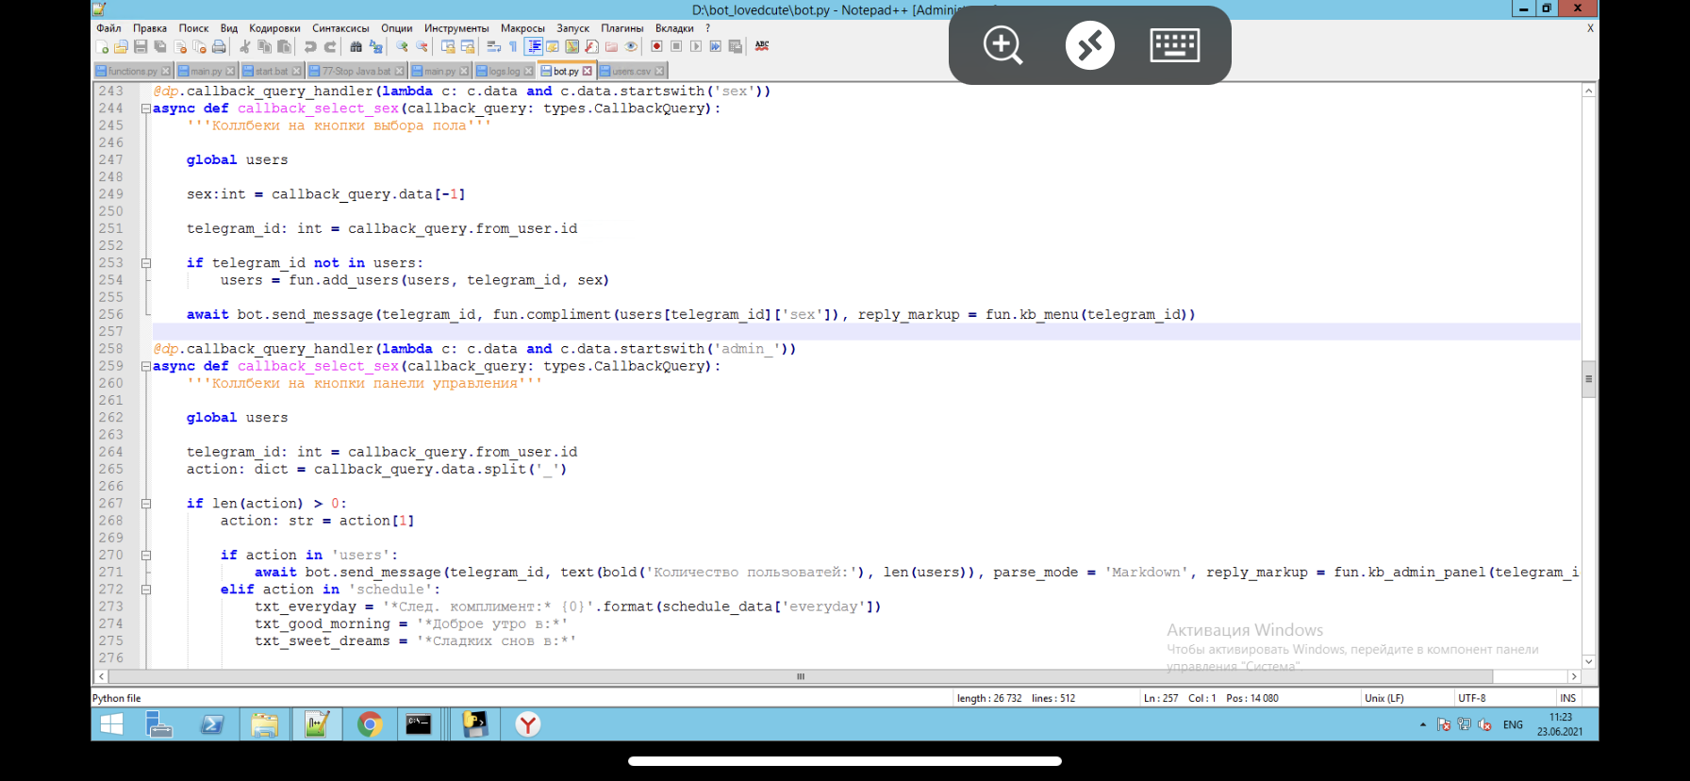Open the Синтаксисы menu
The height and width of the screenshot is (781, 1690).
pos(340,28)
